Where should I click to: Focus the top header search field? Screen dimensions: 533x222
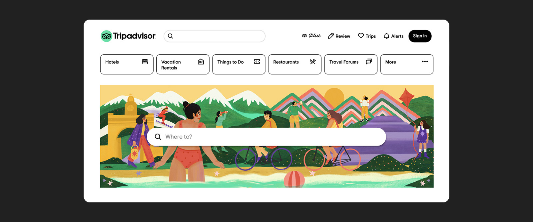pos(215,36)
